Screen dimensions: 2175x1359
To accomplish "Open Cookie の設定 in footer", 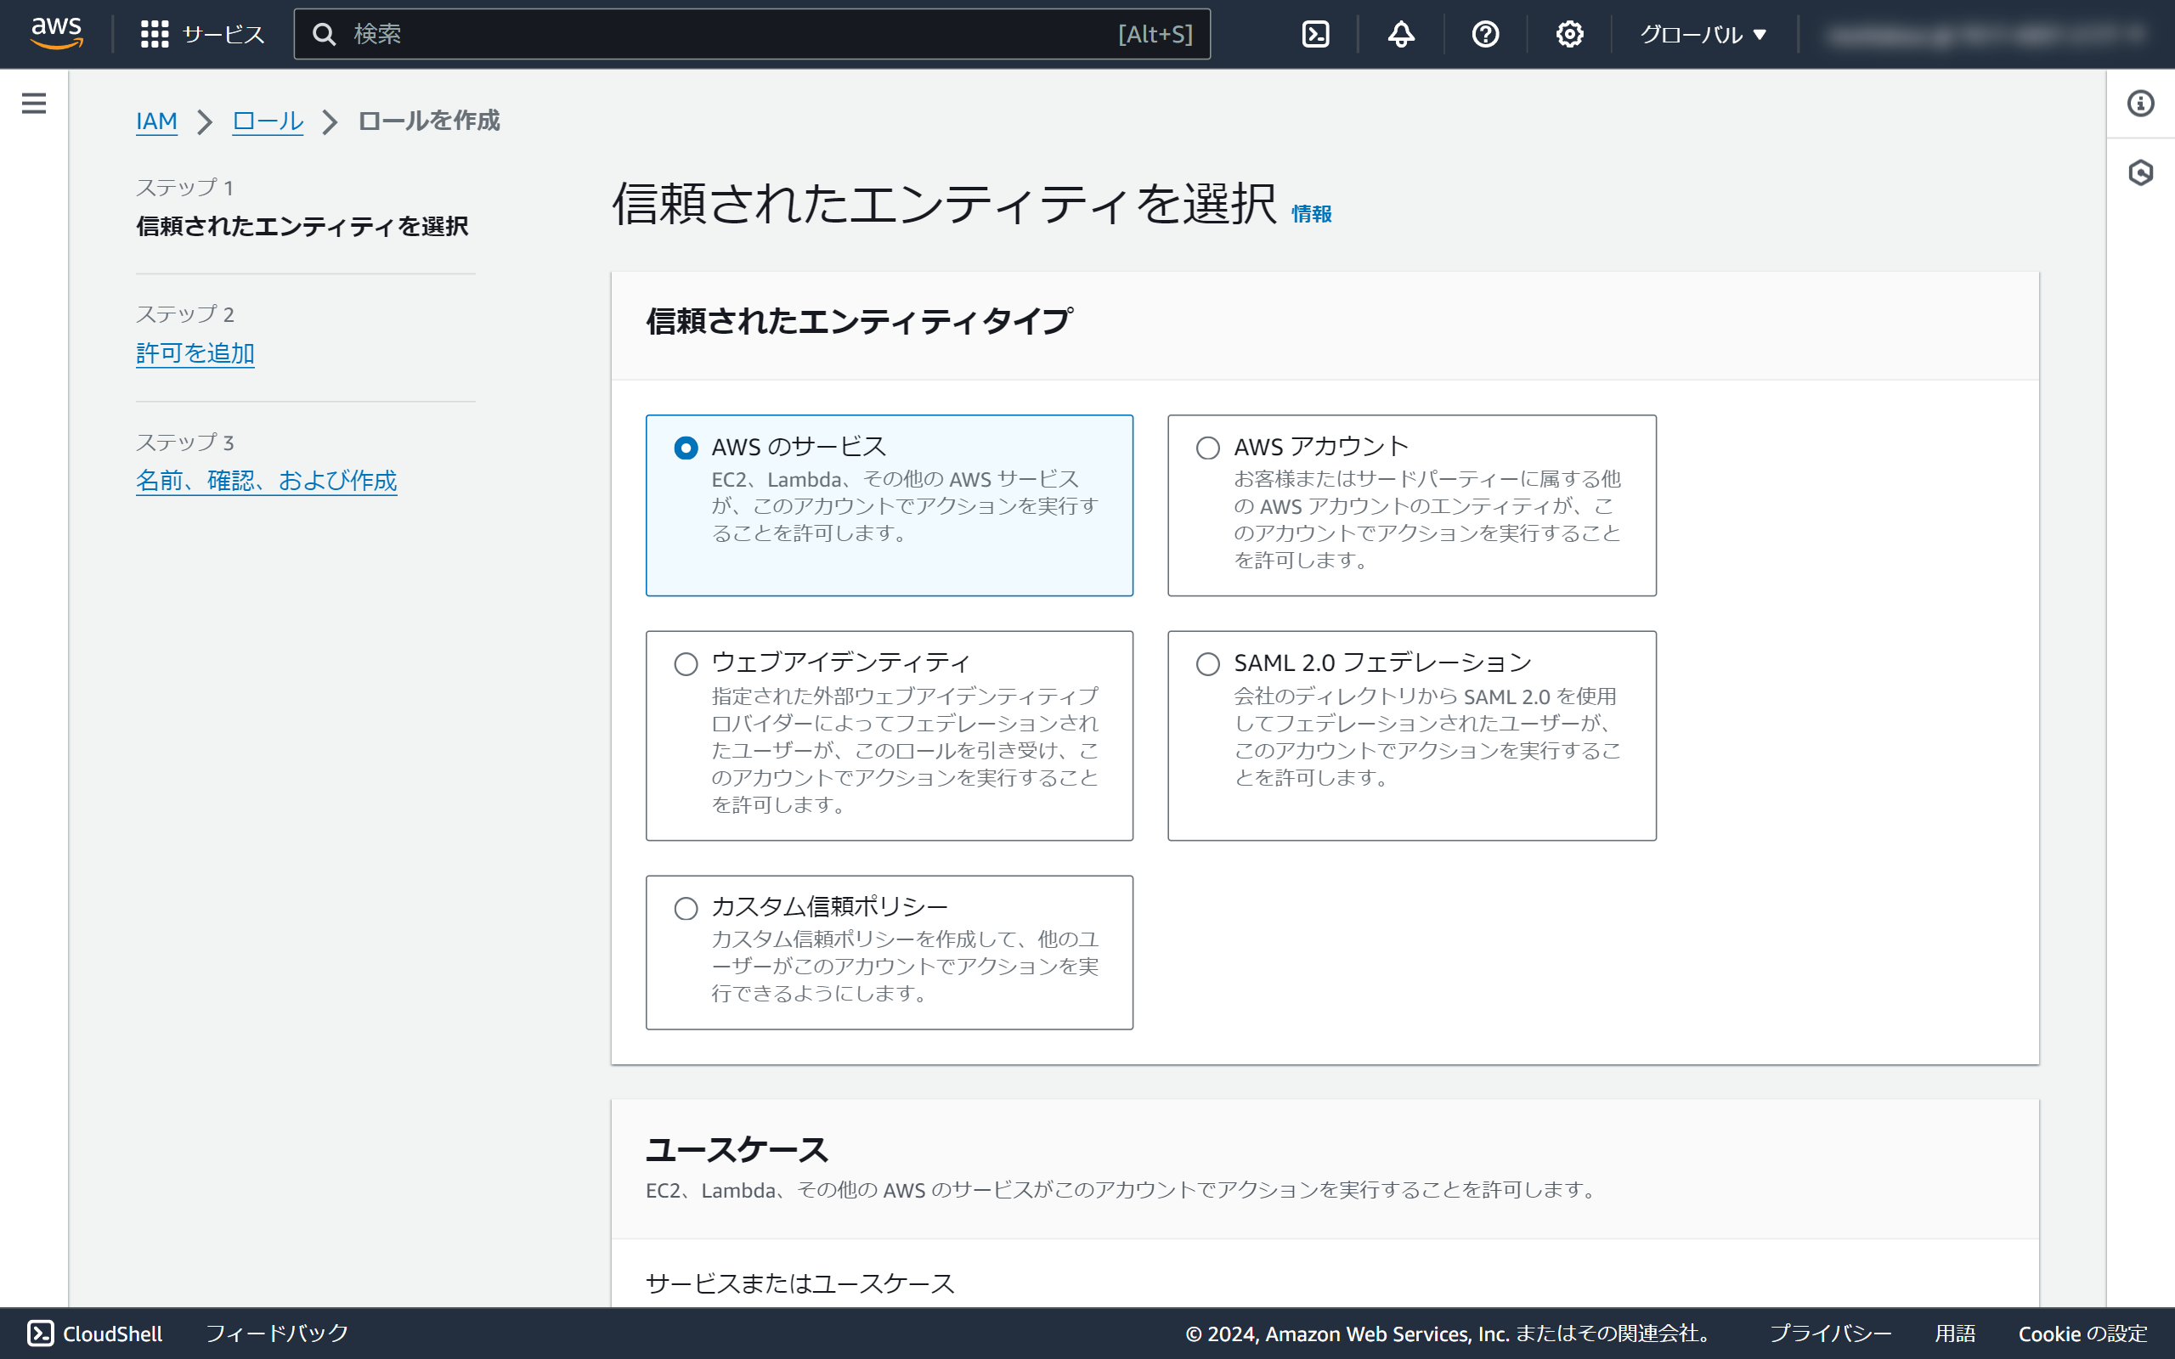I will [2082, 1333].
